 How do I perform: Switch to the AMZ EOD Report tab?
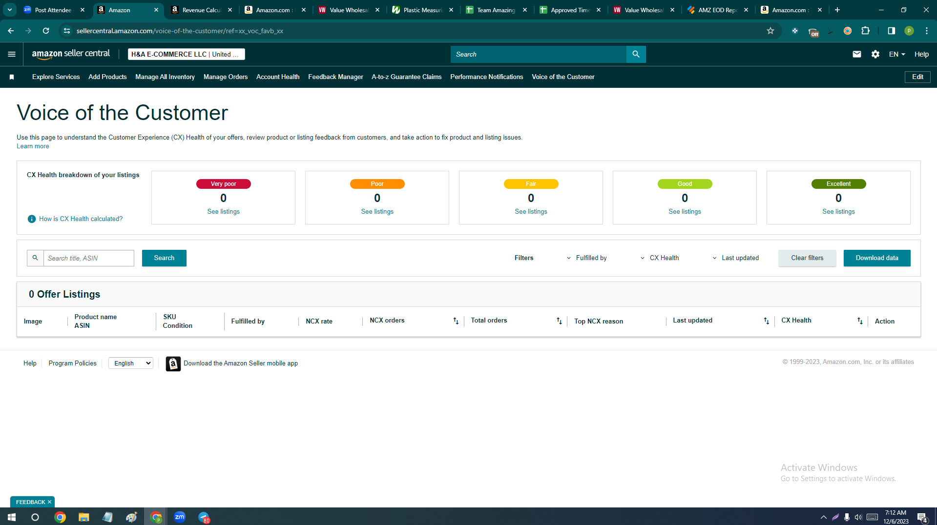pyautogui.click(x=718, y=10)
